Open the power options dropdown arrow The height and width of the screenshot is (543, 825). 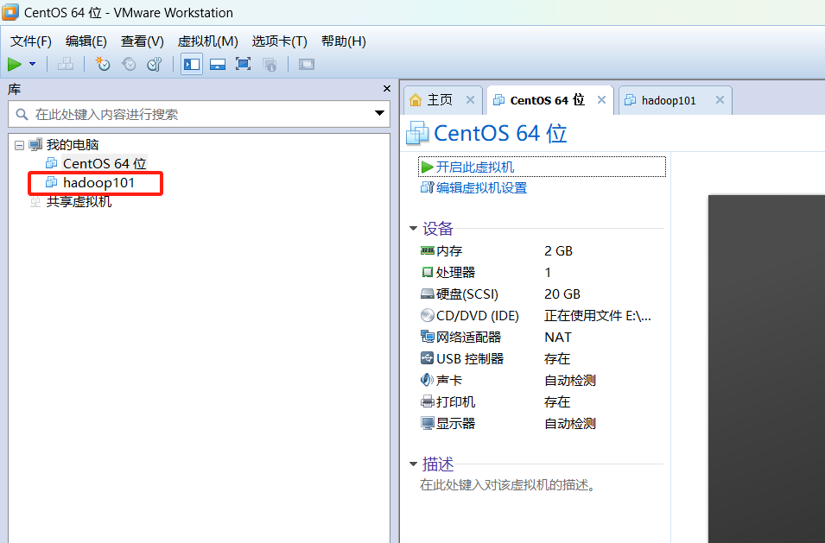32,64
